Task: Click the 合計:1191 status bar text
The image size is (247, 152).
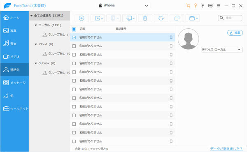Action: point(81,149)
